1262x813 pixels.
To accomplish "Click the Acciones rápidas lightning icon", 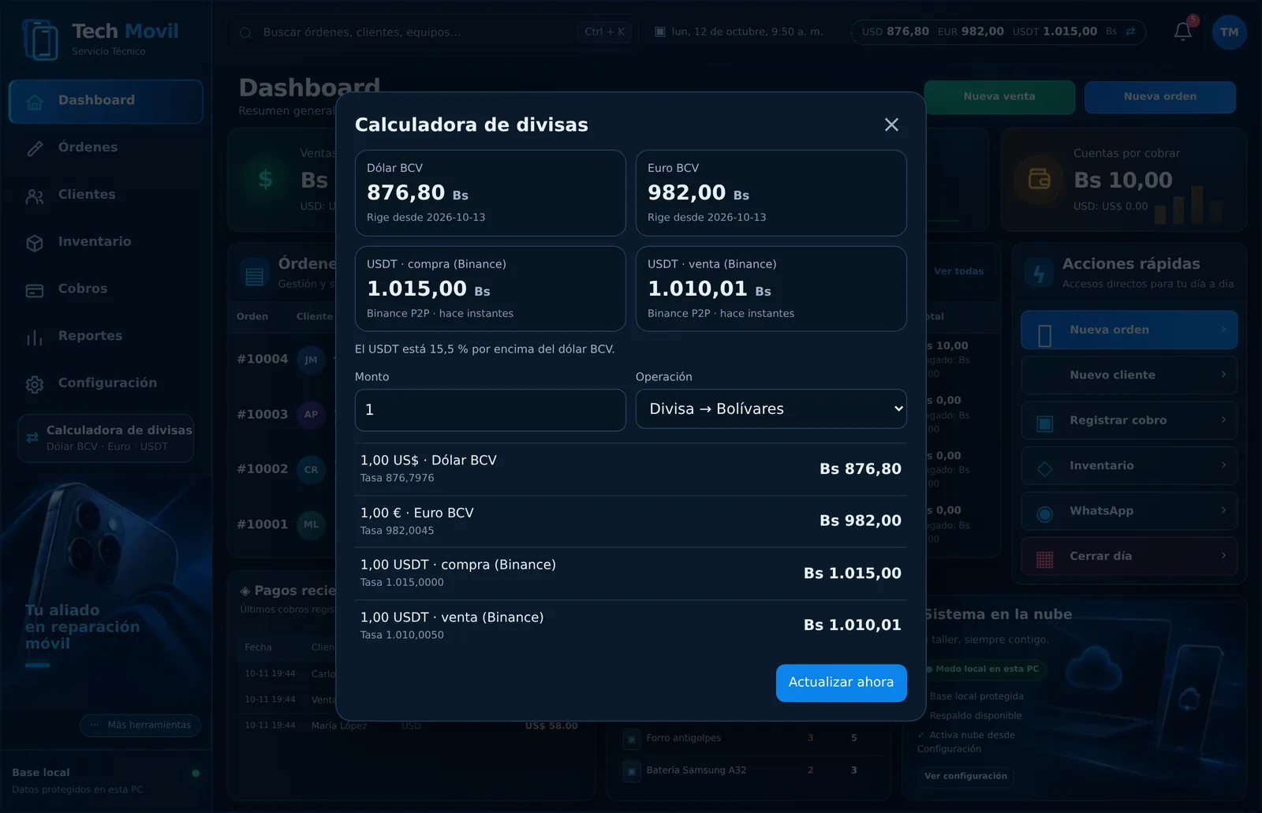I will point(1039,273).
